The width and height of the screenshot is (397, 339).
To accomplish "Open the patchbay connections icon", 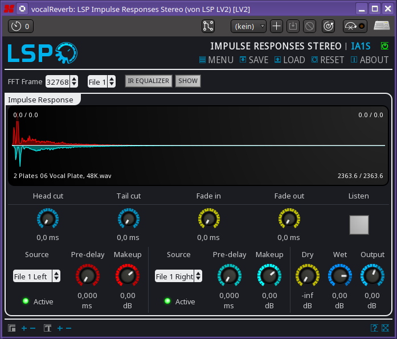I will pos(208,26).
